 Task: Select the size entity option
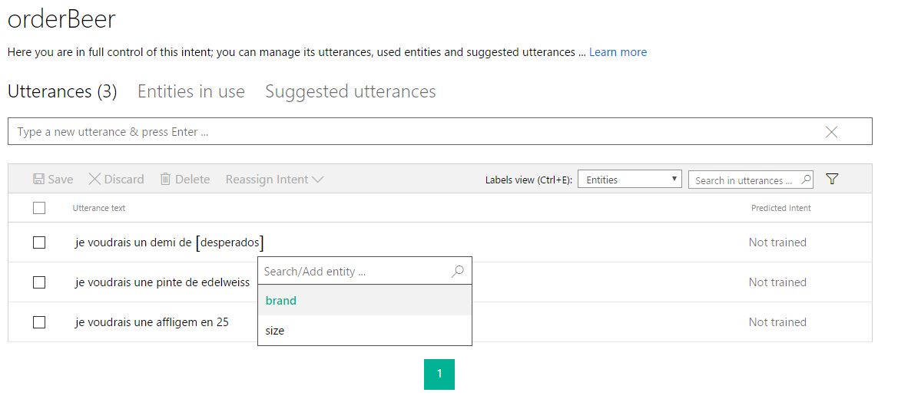click(x=275, y=331)
